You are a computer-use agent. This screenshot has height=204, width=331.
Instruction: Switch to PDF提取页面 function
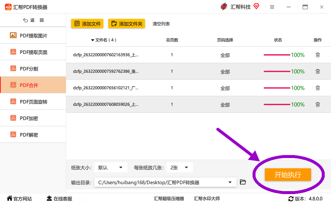point(33,52)
